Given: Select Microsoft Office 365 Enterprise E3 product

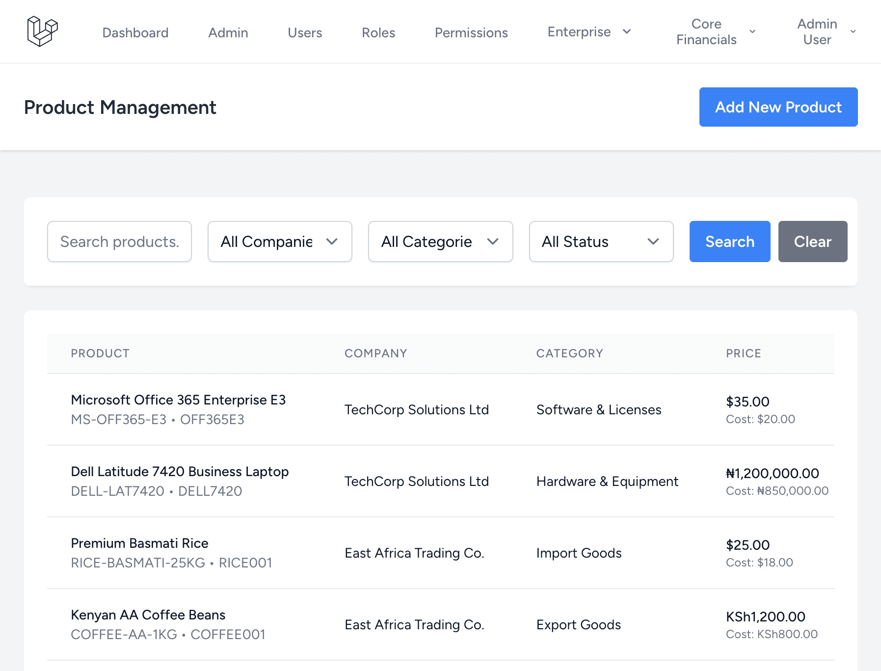Looking at the screenshot, I should click(178, 400).
